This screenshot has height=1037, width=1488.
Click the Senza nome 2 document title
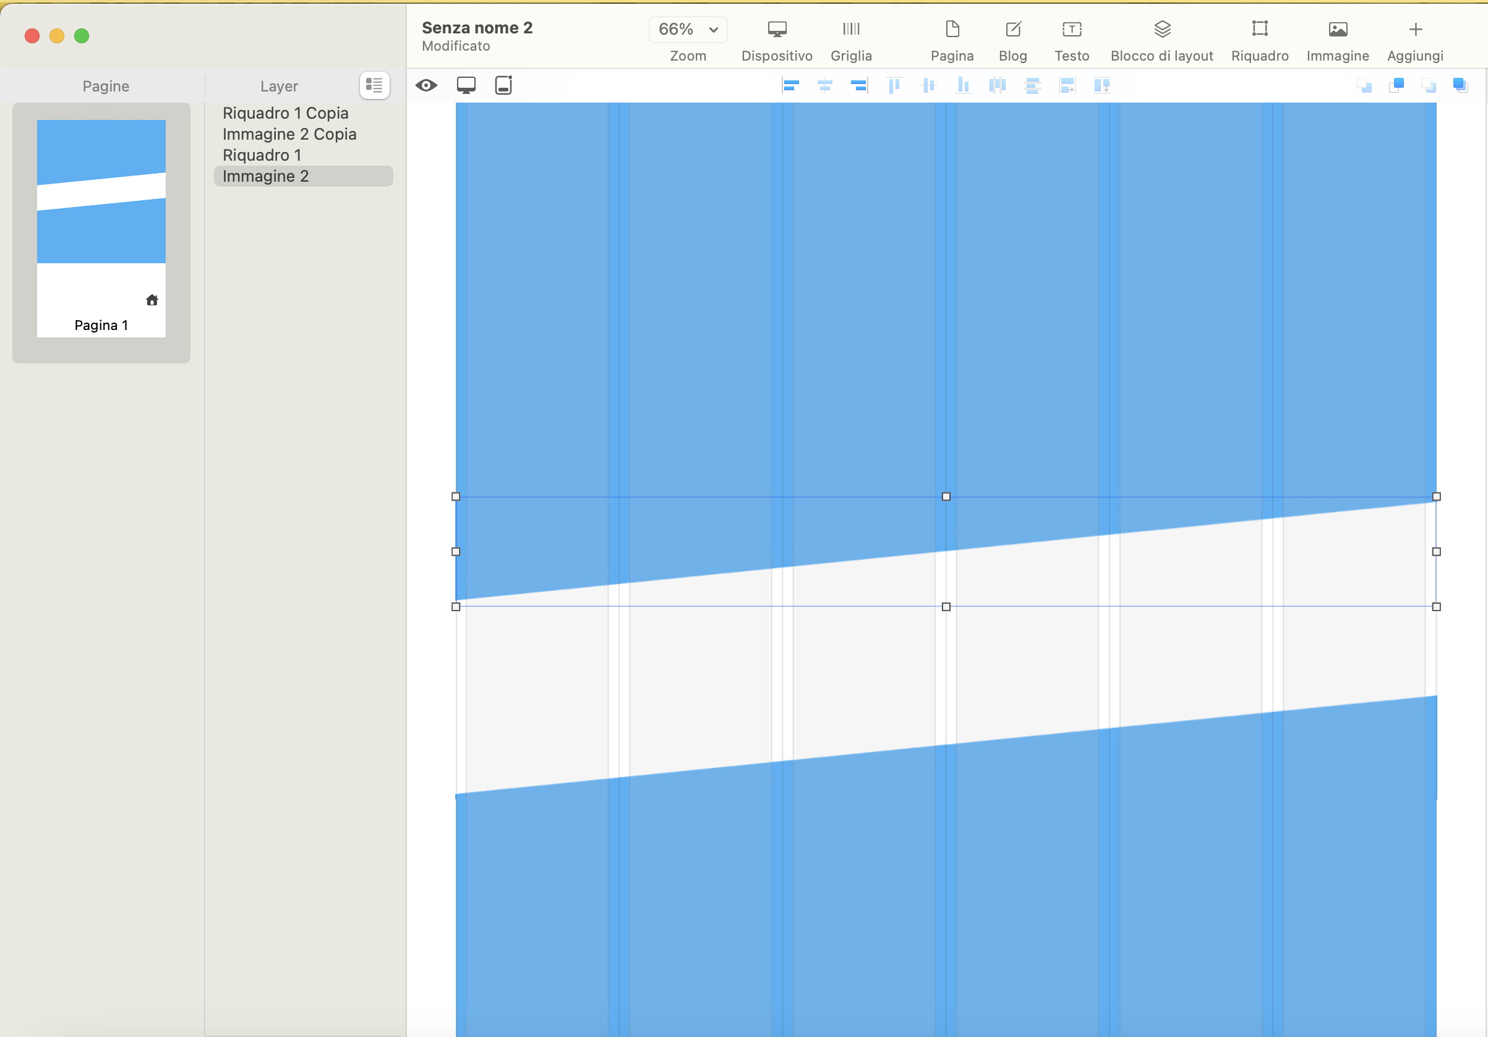point(477,28)
